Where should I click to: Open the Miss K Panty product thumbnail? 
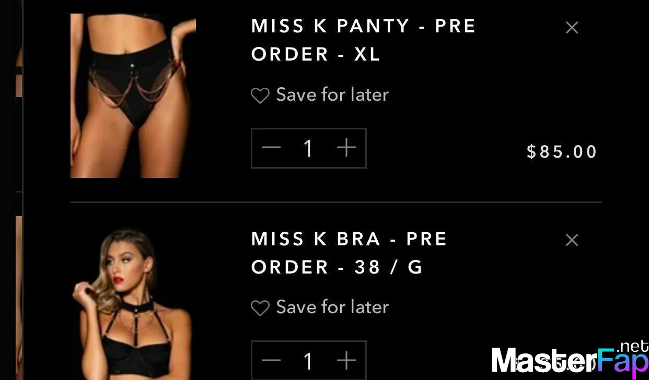(133, 96)
